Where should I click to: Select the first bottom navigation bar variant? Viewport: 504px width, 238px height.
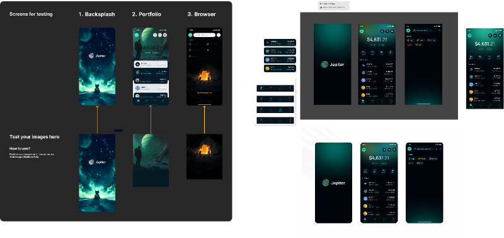click(x=275, y=88)
